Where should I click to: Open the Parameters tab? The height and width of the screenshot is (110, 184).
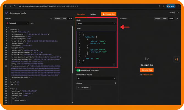pos(81,14)
